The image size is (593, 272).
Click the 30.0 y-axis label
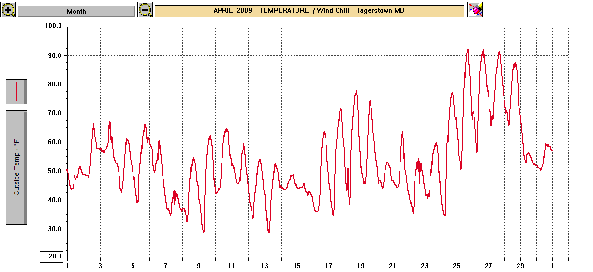click(x=54, y=229)
